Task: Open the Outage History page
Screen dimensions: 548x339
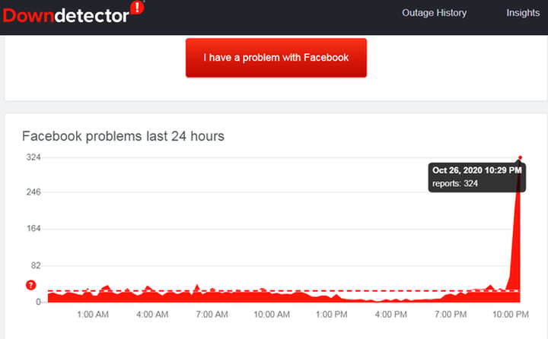Action: pos(434,13)
